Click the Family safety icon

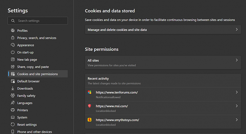(13, 96)
